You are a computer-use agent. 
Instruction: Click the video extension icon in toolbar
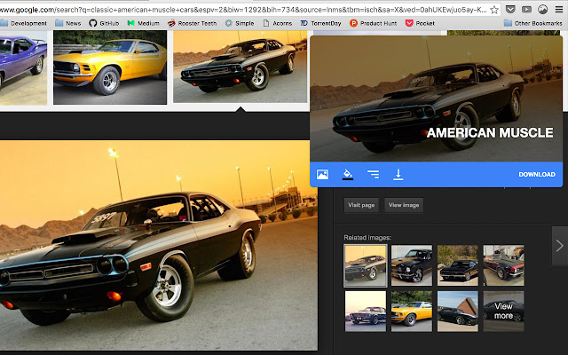[526, 10]
